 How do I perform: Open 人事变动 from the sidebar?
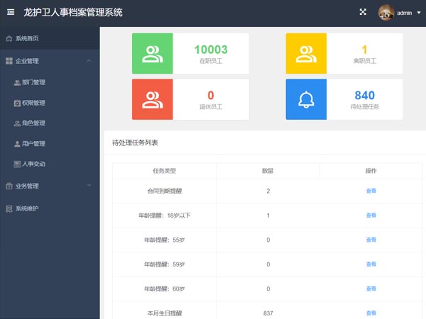33,164
